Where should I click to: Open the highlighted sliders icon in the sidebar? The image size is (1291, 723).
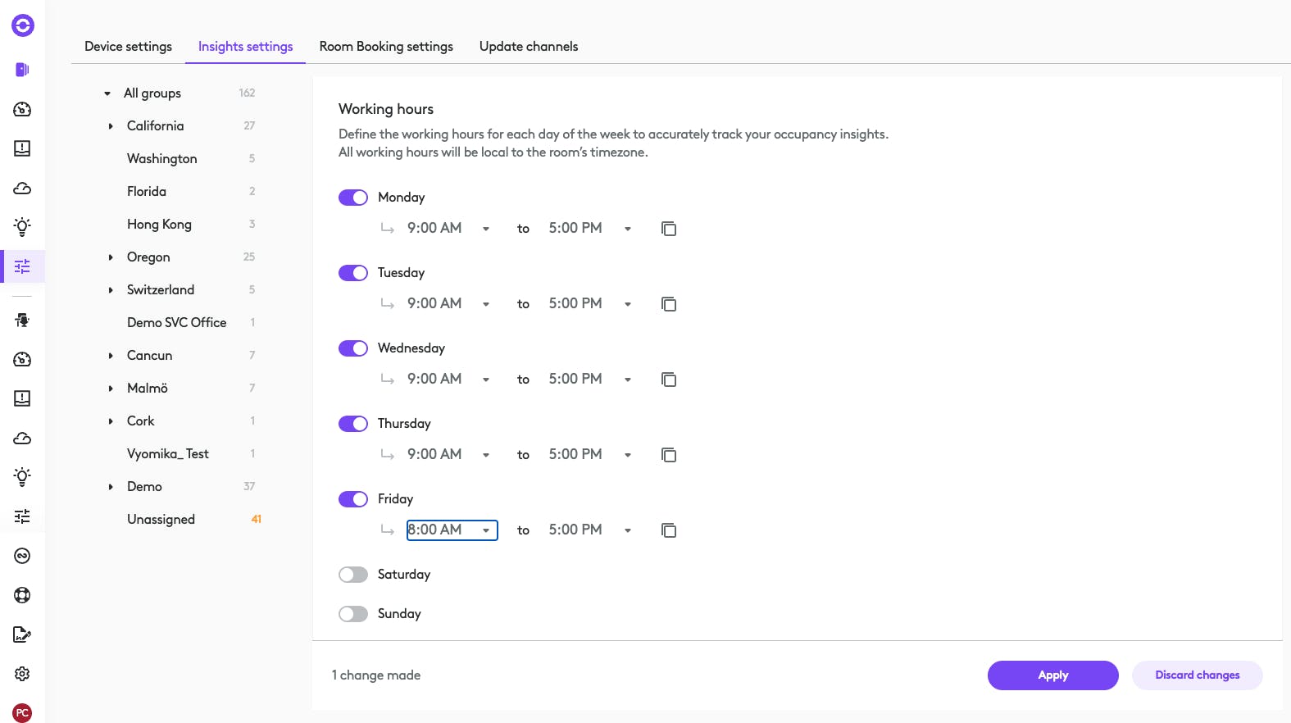click(22, 266)
